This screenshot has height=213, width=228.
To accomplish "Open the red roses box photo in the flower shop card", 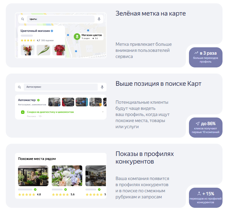I will click(59, 50).
